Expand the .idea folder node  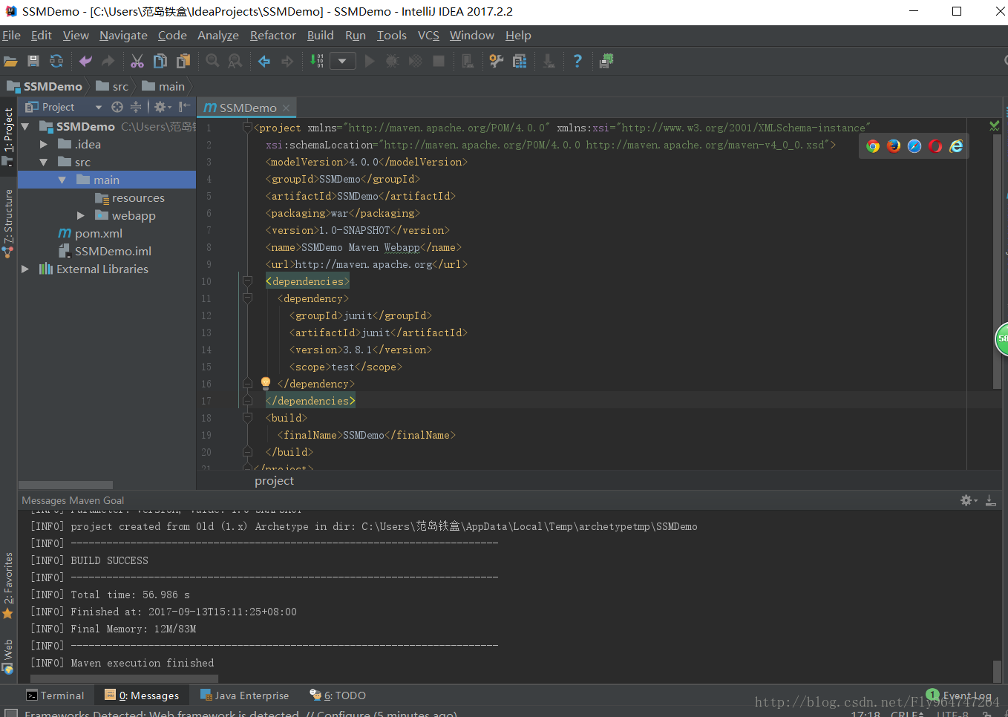click(x=44, y=145)
